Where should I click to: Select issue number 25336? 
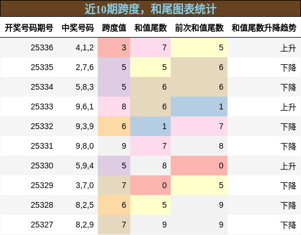point(42,47)
